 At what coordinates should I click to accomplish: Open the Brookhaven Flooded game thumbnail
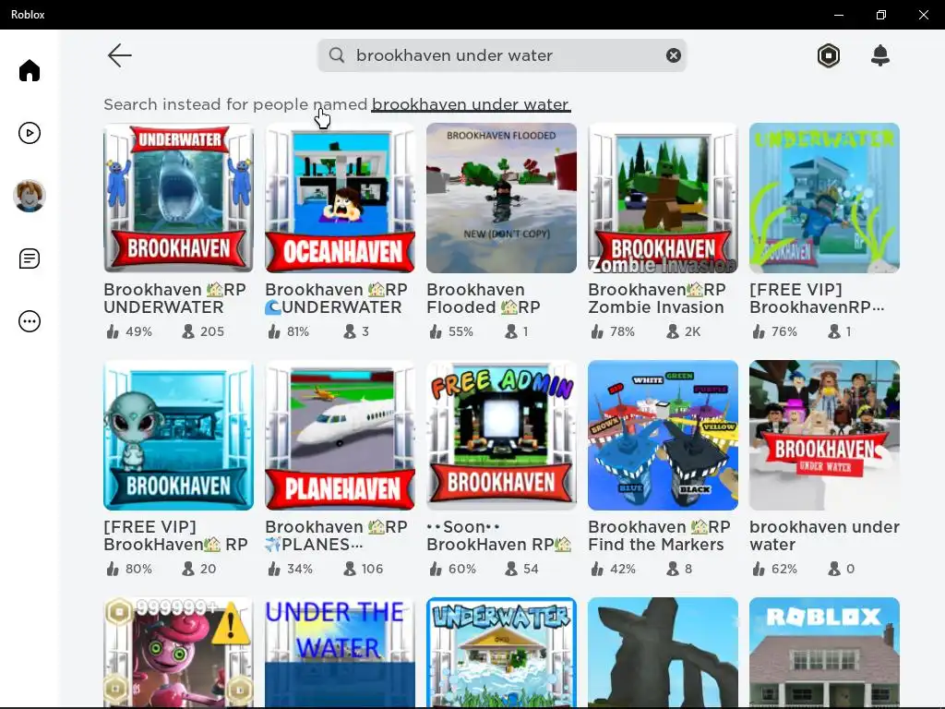pyautogui.click(x=501, y=198)
